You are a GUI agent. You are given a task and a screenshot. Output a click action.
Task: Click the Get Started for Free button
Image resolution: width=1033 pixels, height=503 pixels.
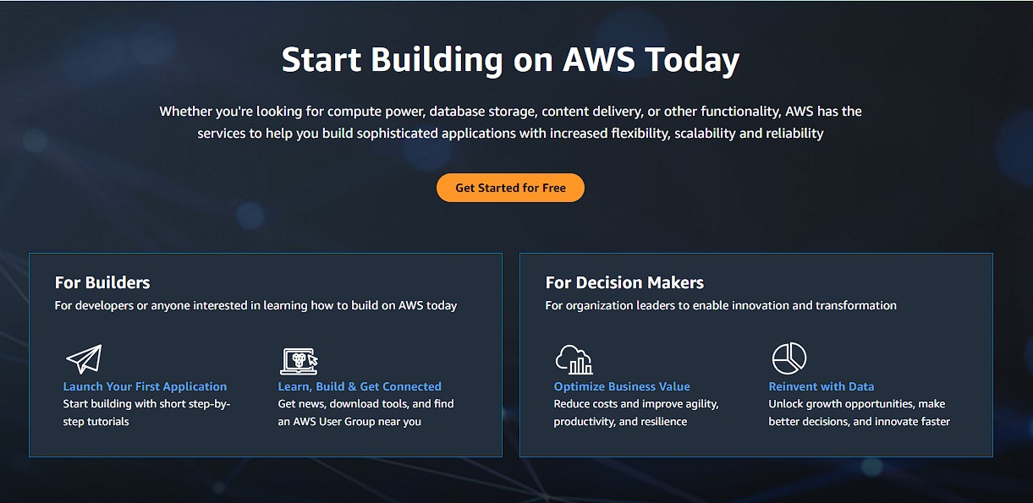(510, 188)
